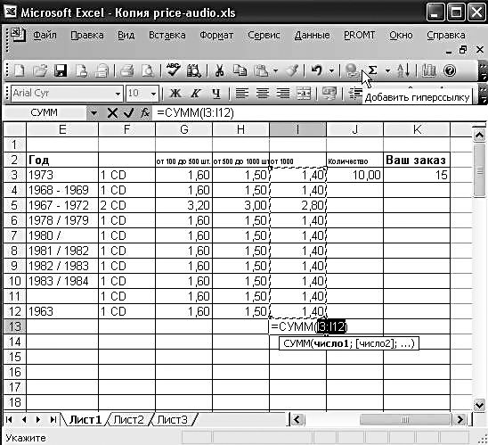Confirm formula with the checkmark button
The image size is (488, 445).
pyautogui.click(x=128, y=112)
